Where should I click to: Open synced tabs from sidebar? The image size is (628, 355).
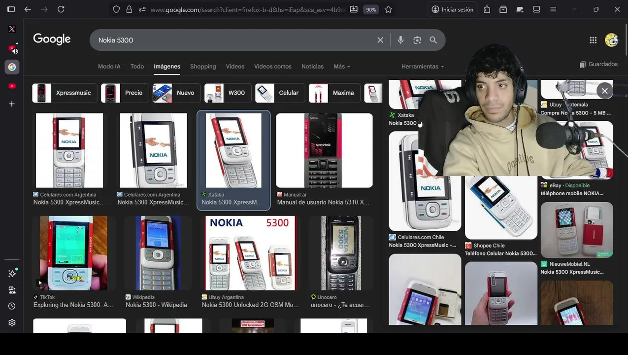[12, 290]
